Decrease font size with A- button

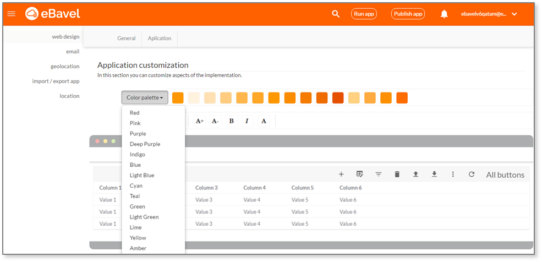click(216, 121)
